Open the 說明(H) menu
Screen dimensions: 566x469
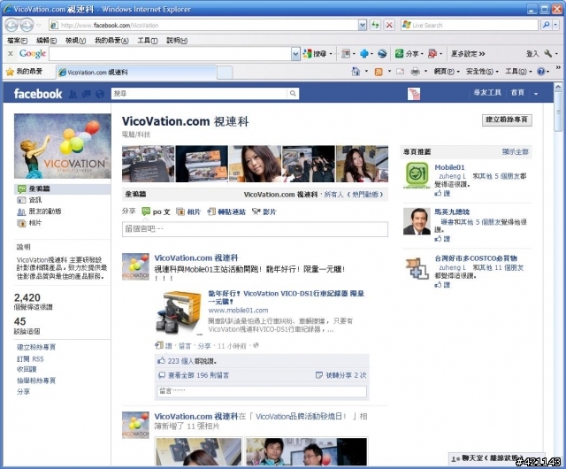point(177,41)
